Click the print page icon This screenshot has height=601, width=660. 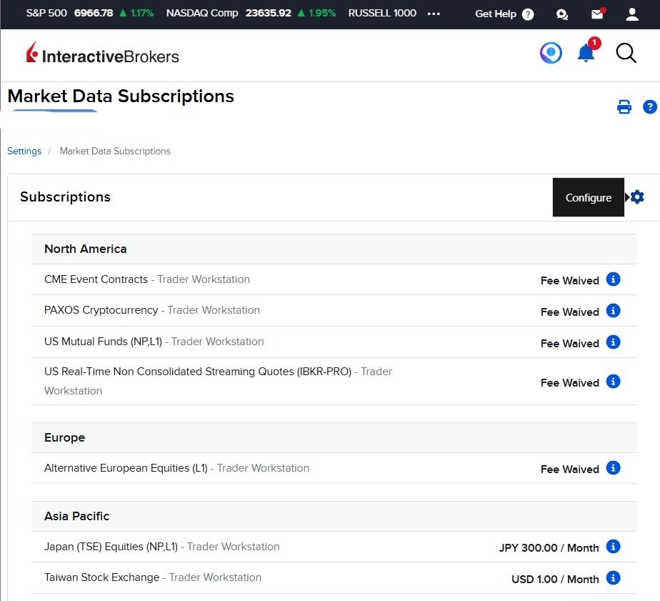coord(624,107)
